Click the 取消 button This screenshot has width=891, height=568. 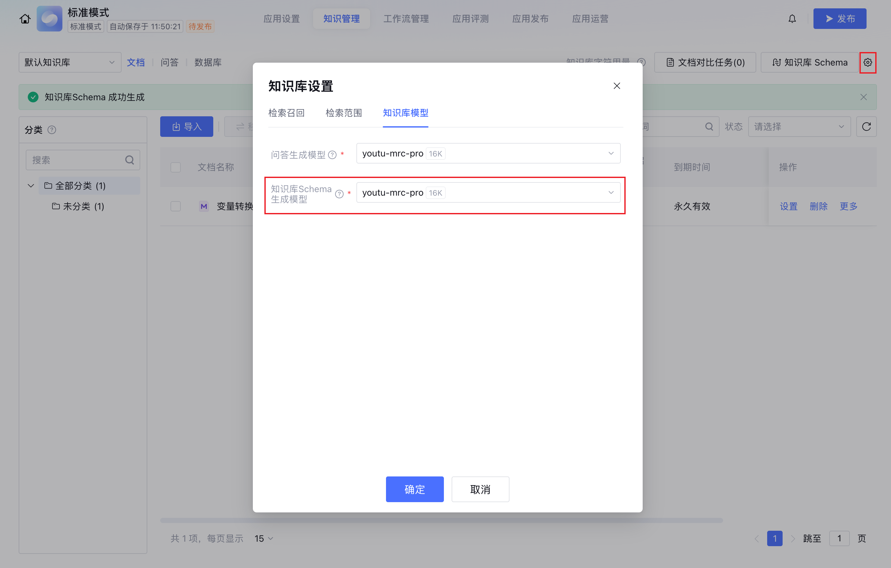tap(480, 489)
